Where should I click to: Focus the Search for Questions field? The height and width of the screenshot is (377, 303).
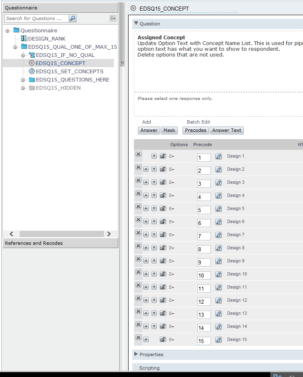(x=36, y=18)
